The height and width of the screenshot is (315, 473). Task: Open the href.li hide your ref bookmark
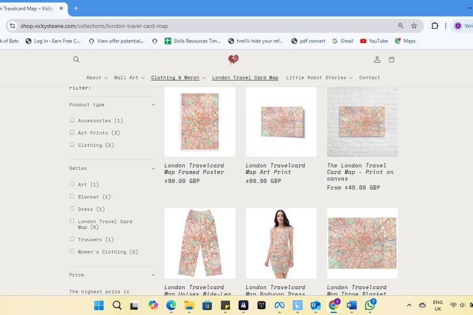(256, 41)
